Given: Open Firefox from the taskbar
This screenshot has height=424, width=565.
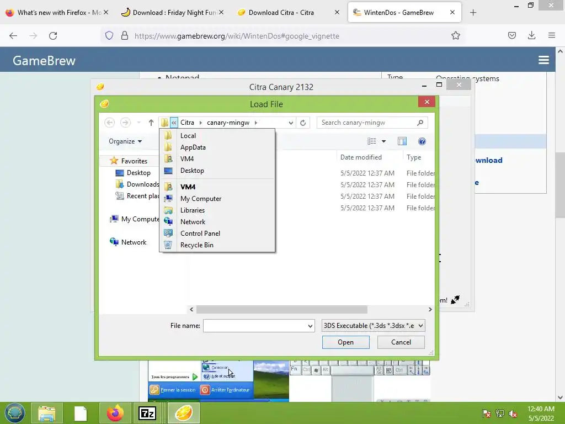Looking at the screenshot, I should pyautogui.click(x=115, y=413).
